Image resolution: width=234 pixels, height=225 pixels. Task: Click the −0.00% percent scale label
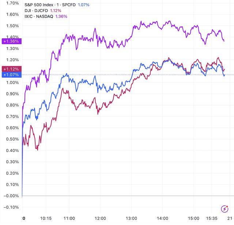pyautogui.click(x=11, y=196)
